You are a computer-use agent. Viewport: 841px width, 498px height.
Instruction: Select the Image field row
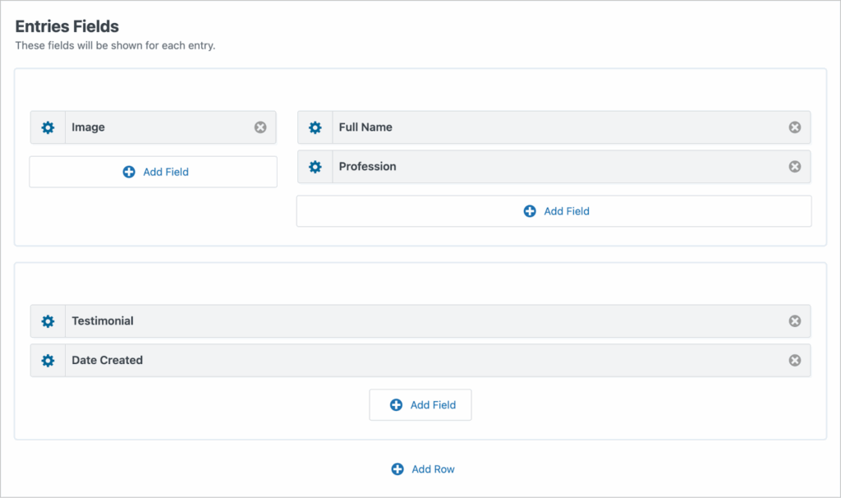point(164,127)
